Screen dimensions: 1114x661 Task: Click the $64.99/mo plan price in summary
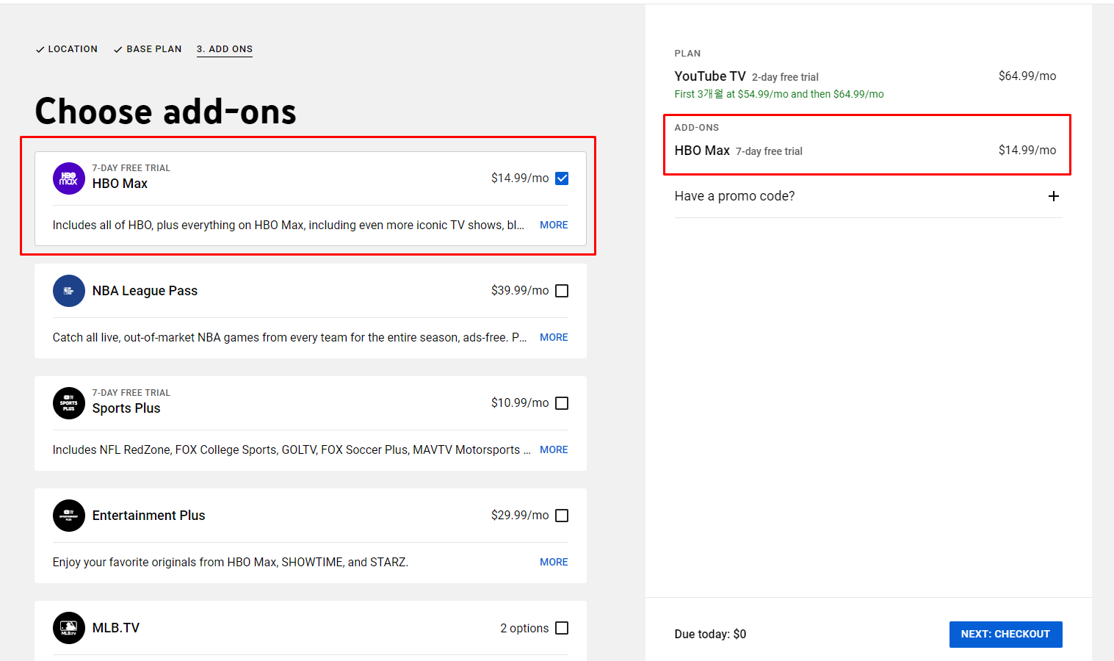click(1027, 76)
